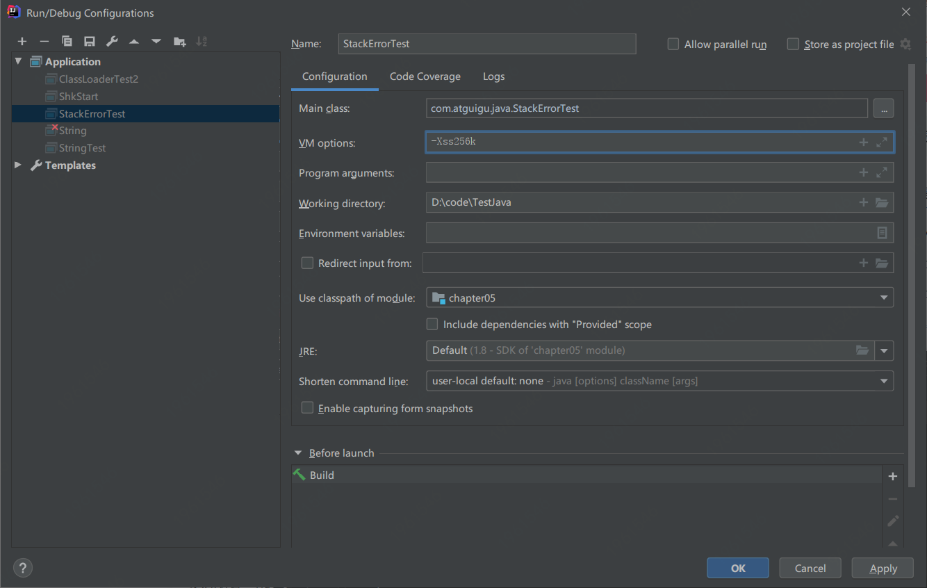
Task: Expand the VM options field editor
Action: pos(882,142)
